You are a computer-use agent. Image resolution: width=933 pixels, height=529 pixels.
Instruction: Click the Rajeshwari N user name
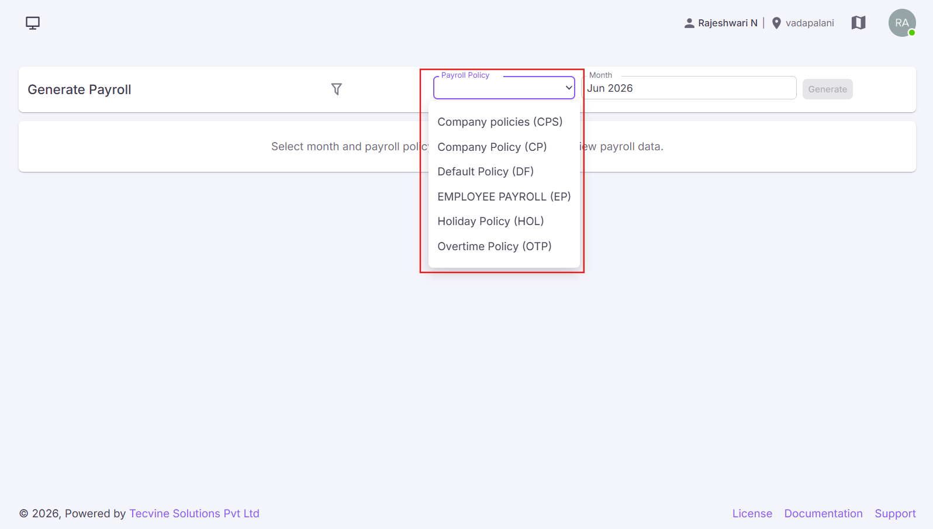[x=727, y=23]
